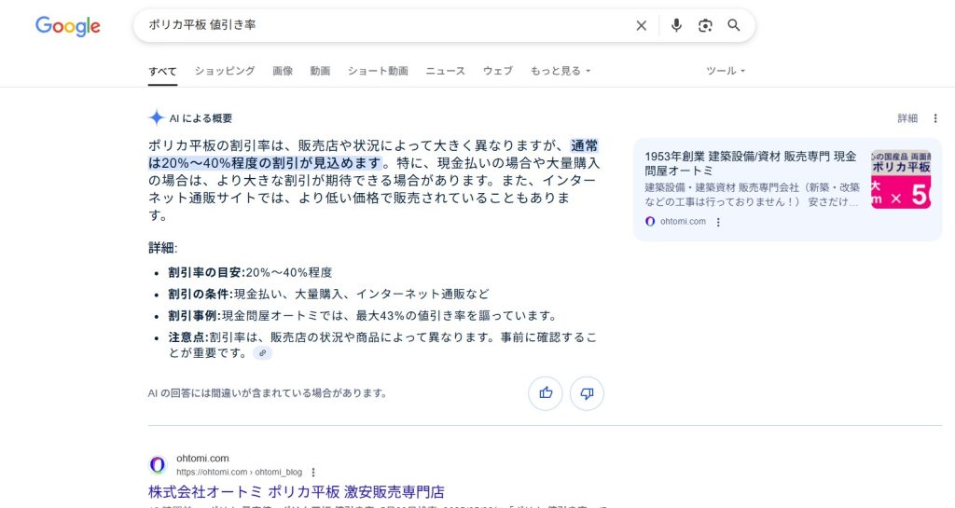Click ohtomi.com favicon in source card
Screen dimensions: 955x508
point(650,222)
